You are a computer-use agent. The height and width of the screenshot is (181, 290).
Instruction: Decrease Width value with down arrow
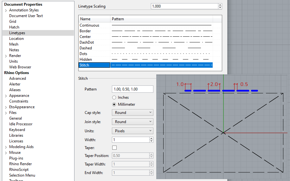click(x=151, y=141)
